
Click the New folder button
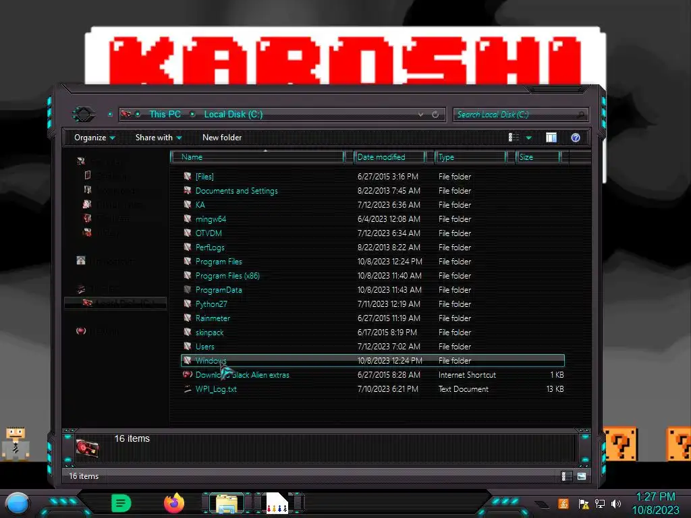(x=222, y=138)
